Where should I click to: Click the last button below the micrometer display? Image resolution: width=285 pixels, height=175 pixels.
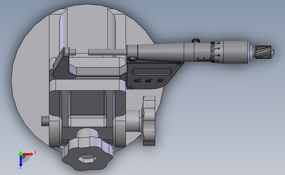pyautogui.click(x=160, y=80)
